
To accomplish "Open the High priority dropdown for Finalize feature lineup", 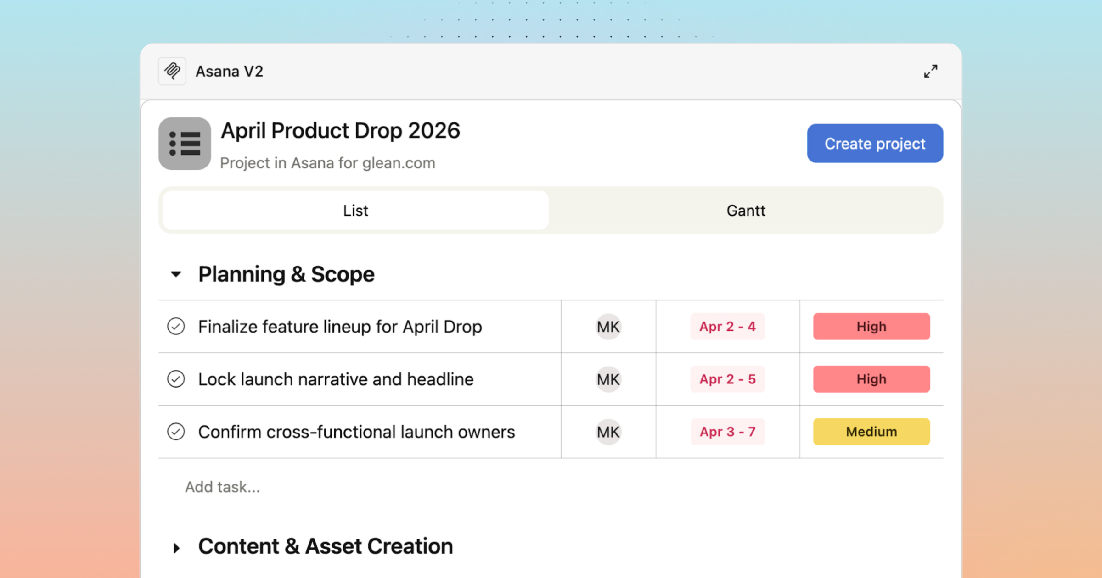I will click(871, 327).
